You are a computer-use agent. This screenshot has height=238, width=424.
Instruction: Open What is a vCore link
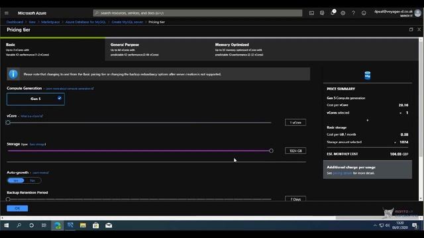coord(32,116)
